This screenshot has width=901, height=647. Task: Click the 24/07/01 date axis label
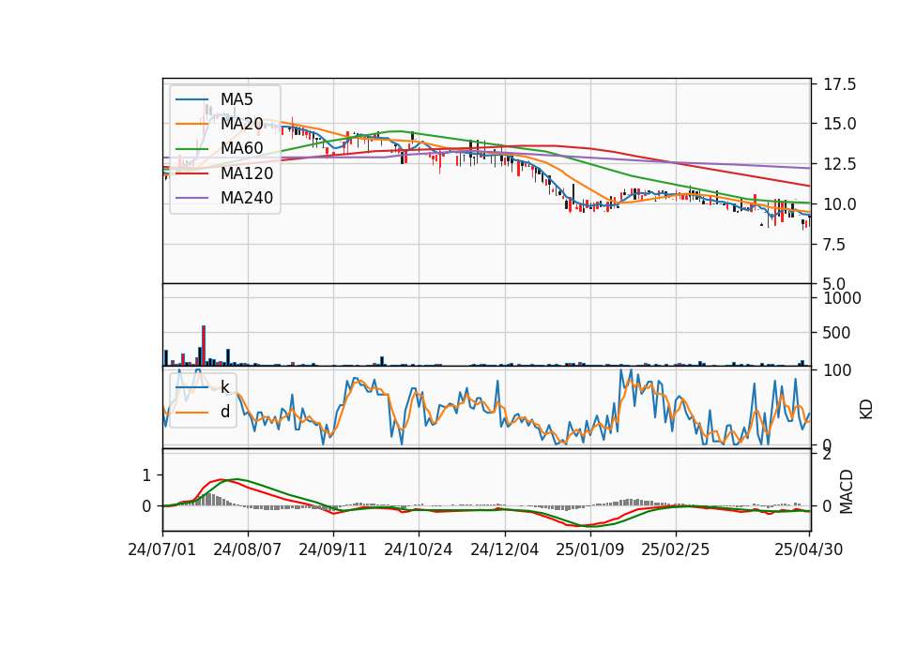162,549
